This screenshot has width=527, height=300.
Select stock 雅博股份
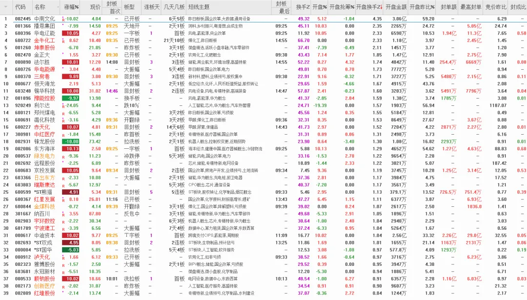point(44,264)
